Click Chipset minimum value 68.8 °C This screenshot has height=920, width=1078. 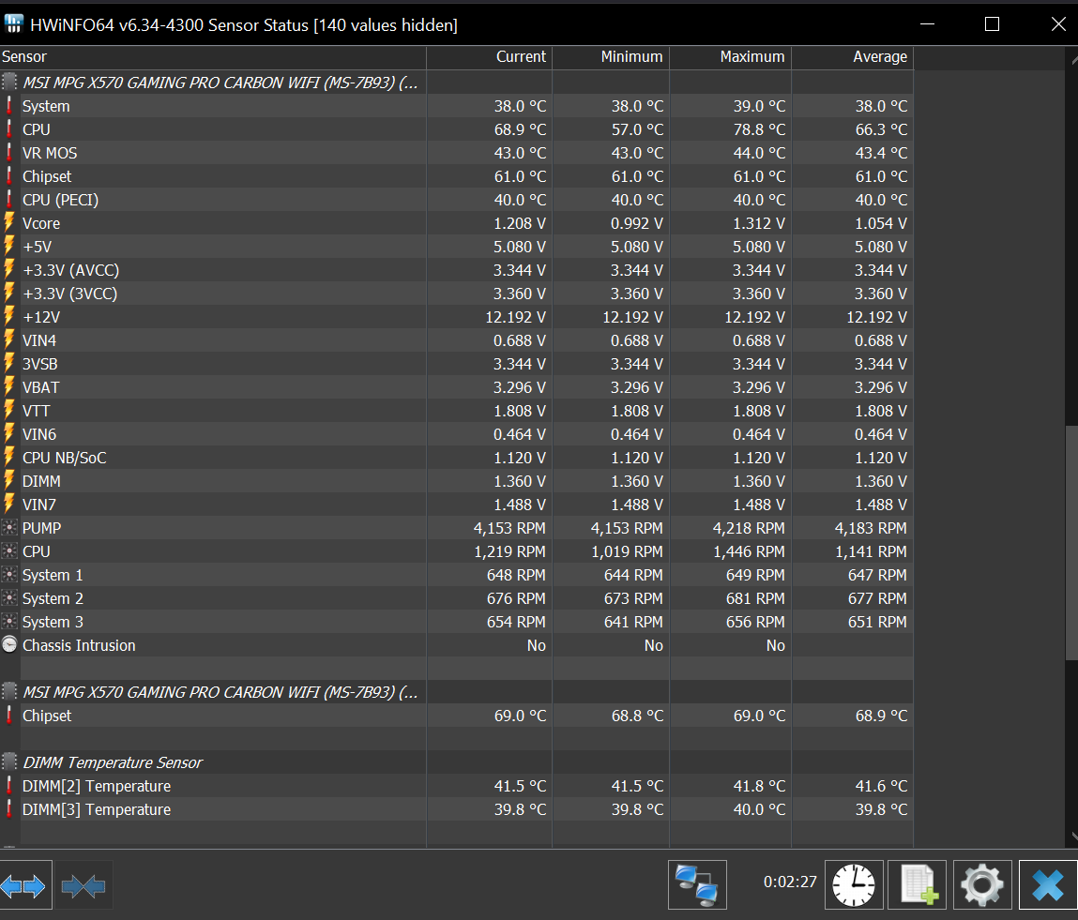tap(637, 716)
